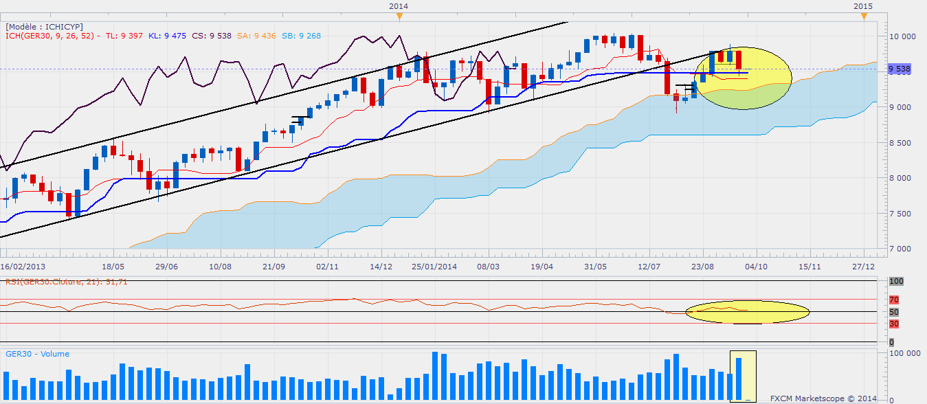The height and width of the screenshot is (404, 927).
Task: Click the KL: 9 475 value
Action: pyautogui.click(x=167, y=36)
